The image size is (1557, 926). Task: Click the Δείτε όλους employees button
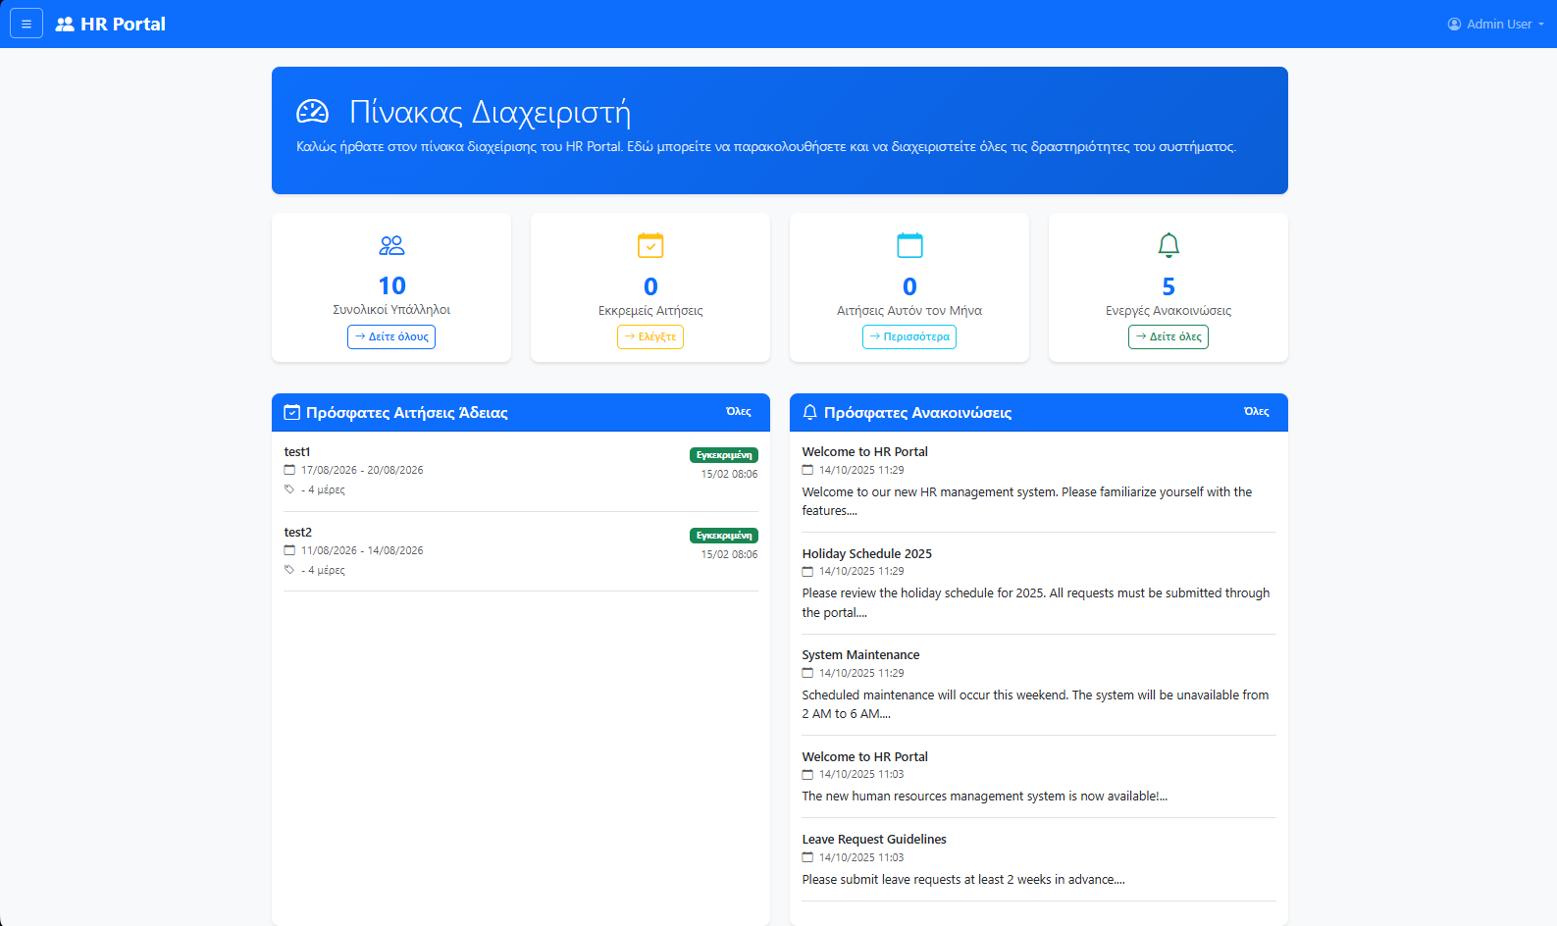tap(391, 336)
